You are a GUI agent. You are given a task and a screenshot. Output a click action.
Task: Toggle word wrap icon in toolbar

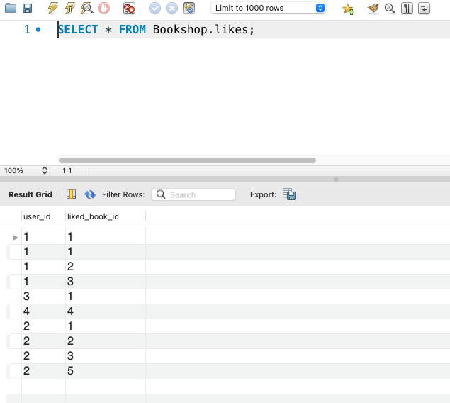tap(424, 9)
